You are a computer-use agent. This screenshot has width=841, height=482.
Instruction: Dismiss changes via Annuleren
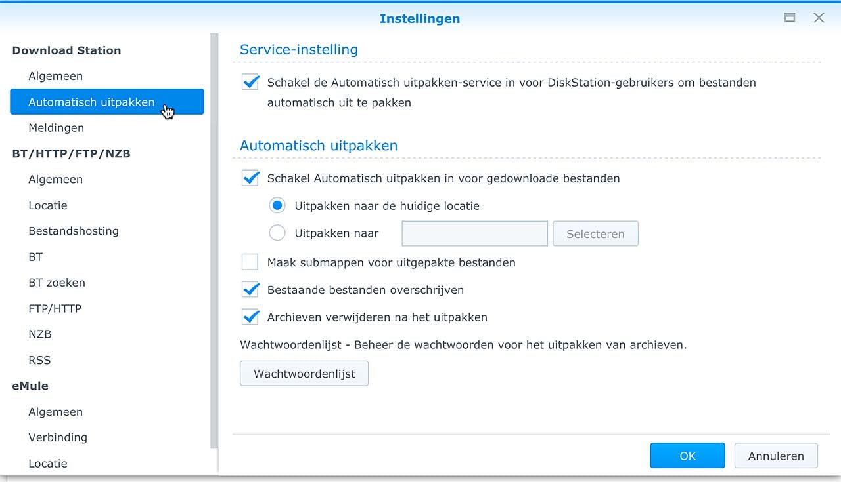pos(775,455)
